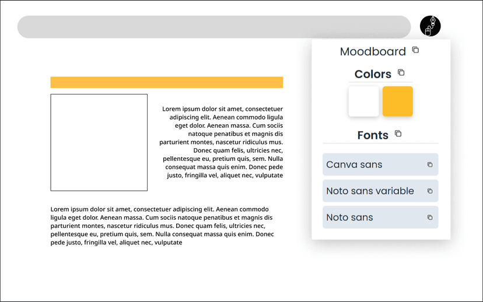The height and width of the screenshot is (302, 483).
Task: Copy the Noto sans variable font name
Action: 430,191
